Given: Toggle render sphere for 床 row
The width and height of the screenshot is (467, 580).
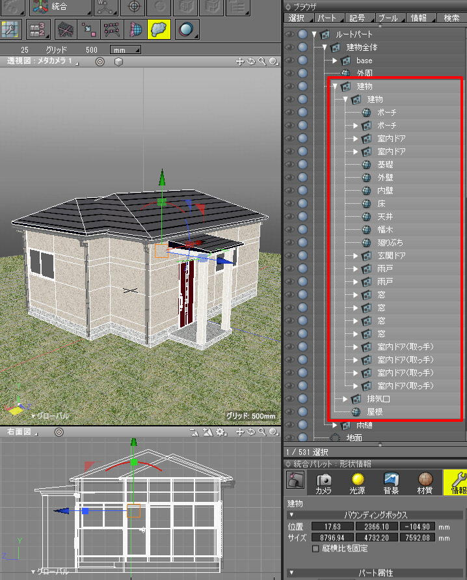Looking at the screenshot, I should coord(302,204).
